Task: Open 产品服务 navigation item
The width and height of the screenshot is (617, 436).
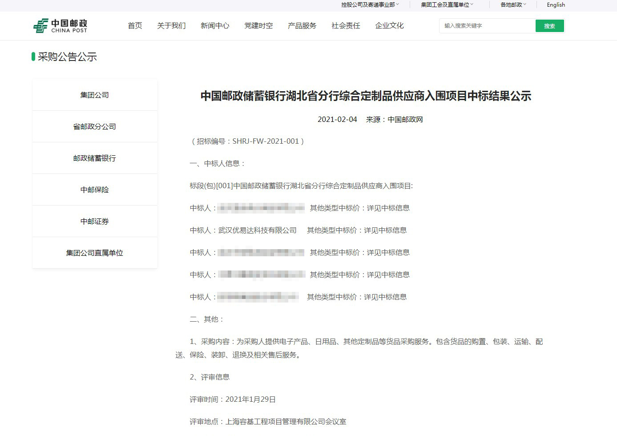Action: [x=302, y=26]
